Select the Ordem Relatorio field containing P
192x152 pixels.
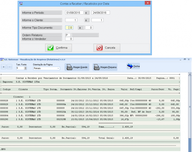pyautogui.click(x=68, y=35)
